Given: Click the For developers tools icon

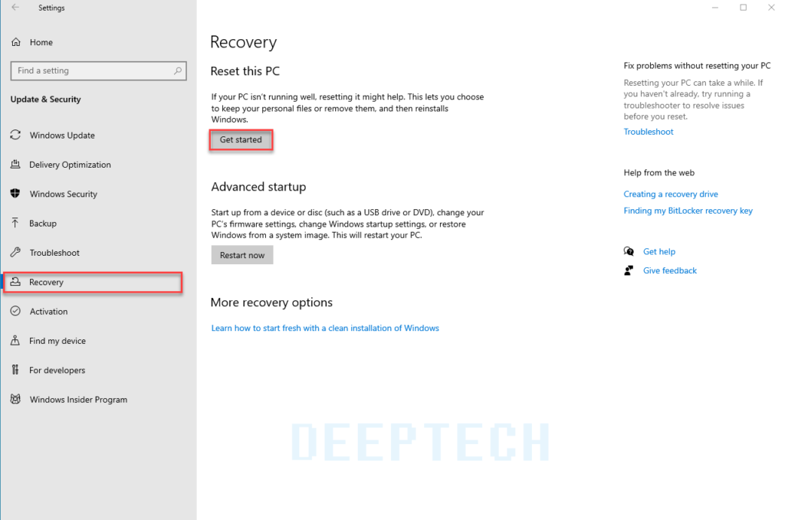Looking at the screenshot, I should [x=15, y=369].
